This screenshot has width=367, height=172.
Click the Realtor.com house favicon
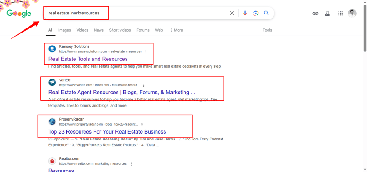[x=52, y=161]
